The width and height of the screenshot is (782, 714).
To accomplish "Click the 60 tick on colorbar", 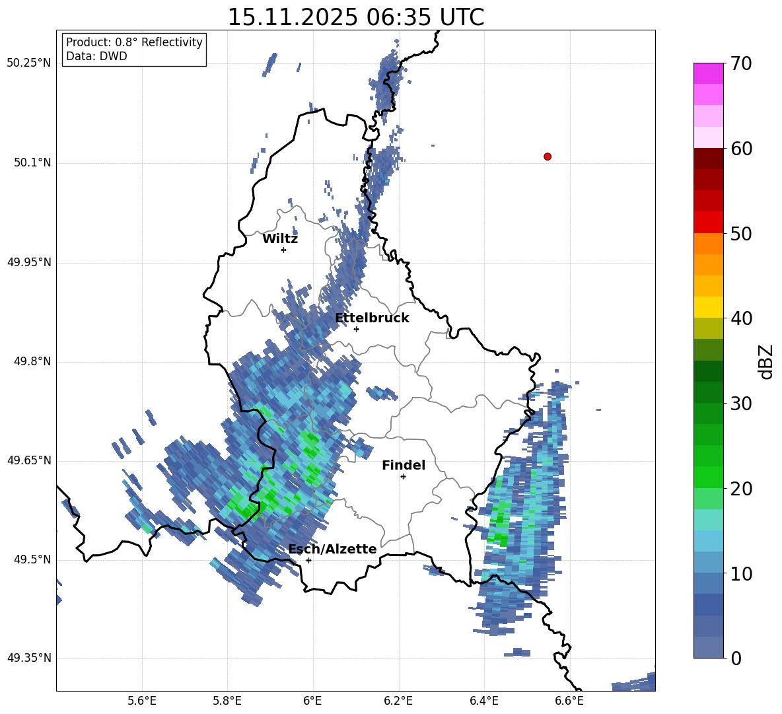I will coord(741,149).
